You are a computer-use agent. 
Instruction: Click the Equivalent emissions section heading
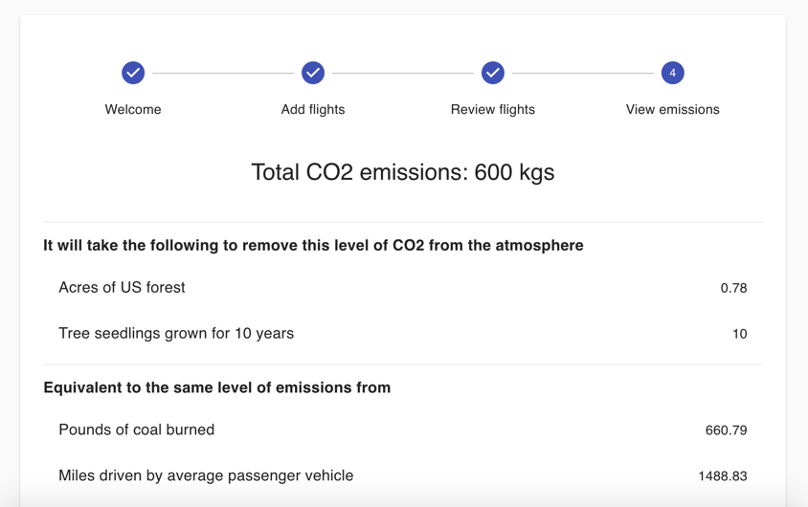216,387
